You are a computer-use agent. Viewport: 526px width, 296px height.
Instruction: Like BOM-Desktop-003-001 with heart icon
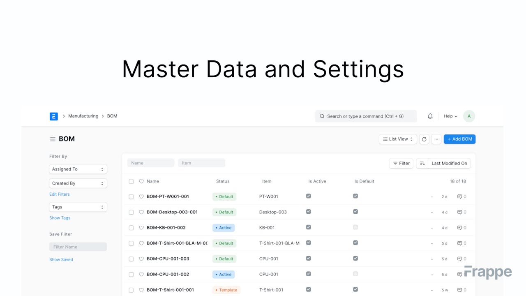[141, 212]
